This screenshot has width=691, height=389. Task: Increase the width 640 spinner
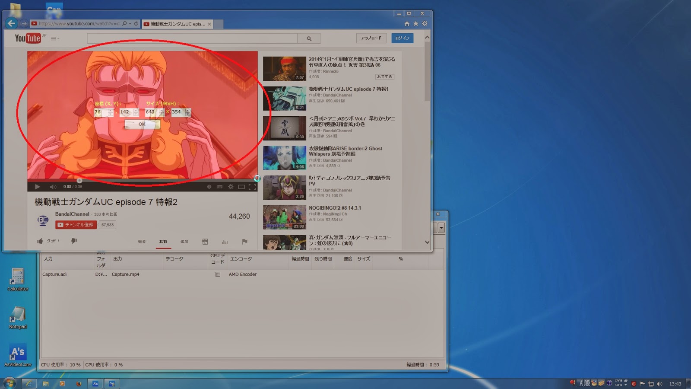coord(162,110)
